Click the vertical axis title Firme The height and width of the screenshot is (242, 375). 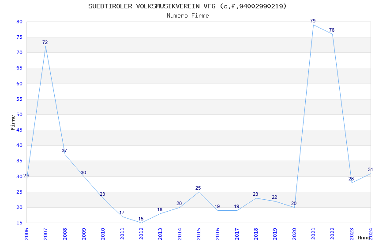(13, 123)
